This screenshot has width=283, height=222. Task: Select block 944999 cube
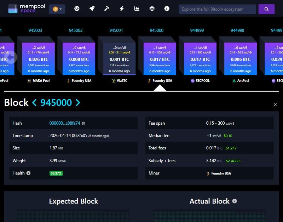coord(200,59)
